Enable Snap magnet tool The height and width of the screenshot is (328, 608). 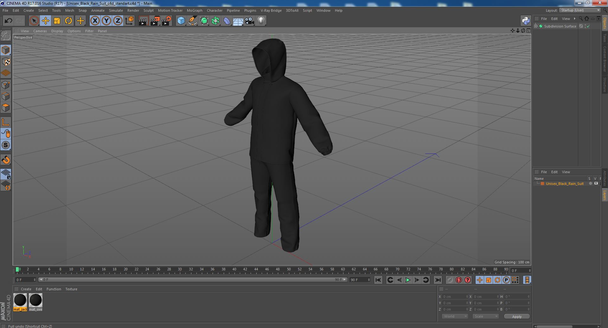[x=6, y=160]
